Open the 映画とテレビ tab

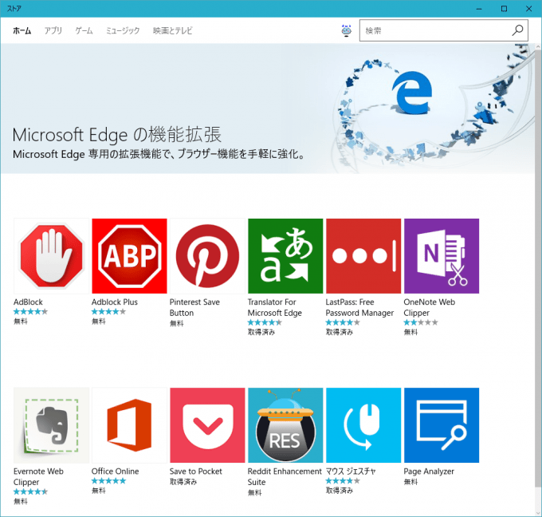pos(172,31)
